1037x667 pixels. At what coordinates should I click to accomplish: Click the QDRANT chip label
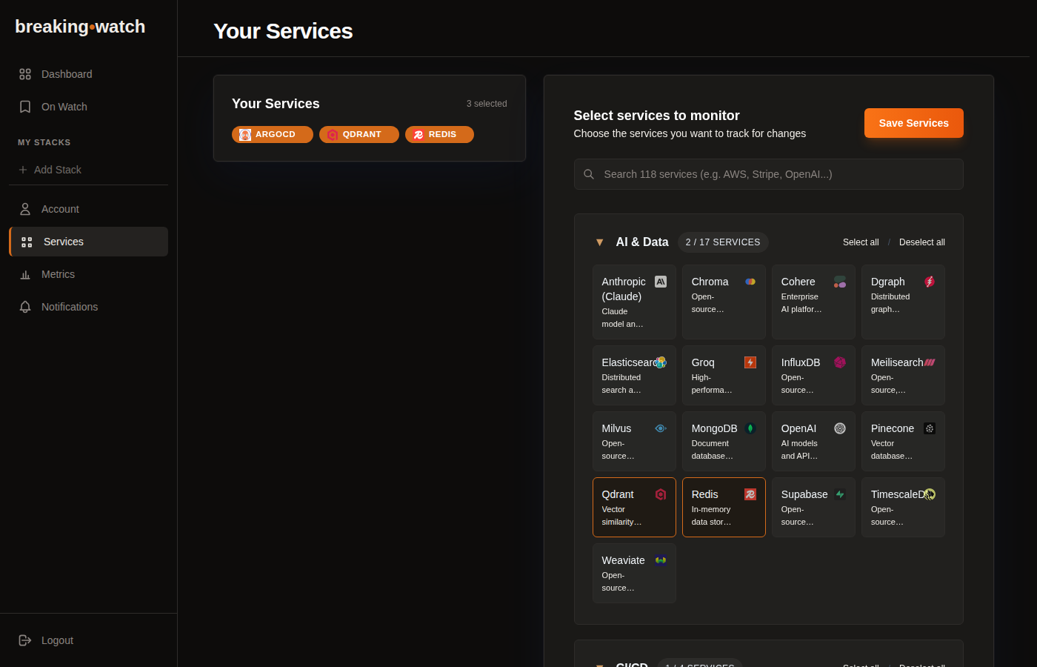[362, 135]
